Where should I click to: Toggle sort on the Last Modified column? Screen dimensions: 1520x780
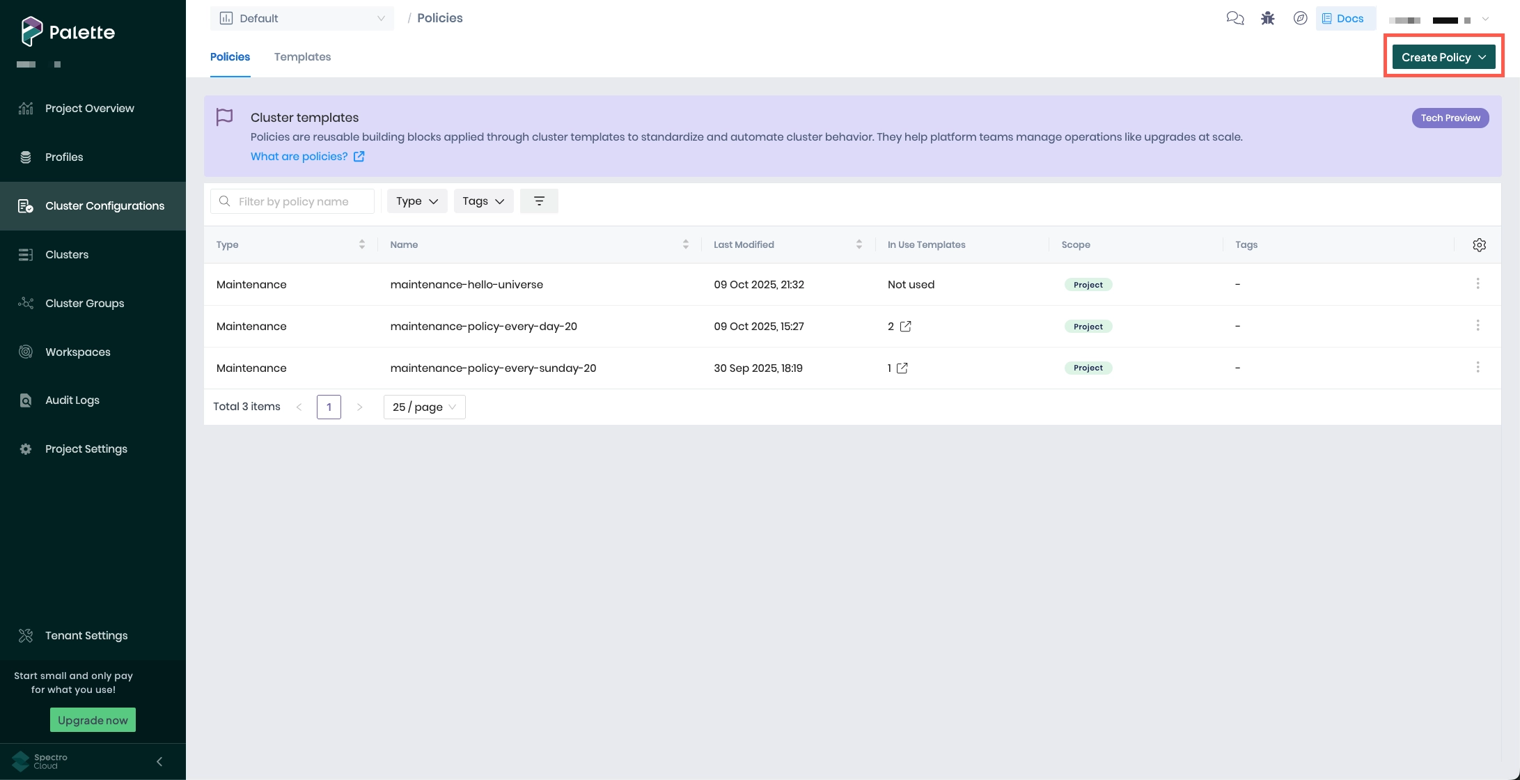859,244
